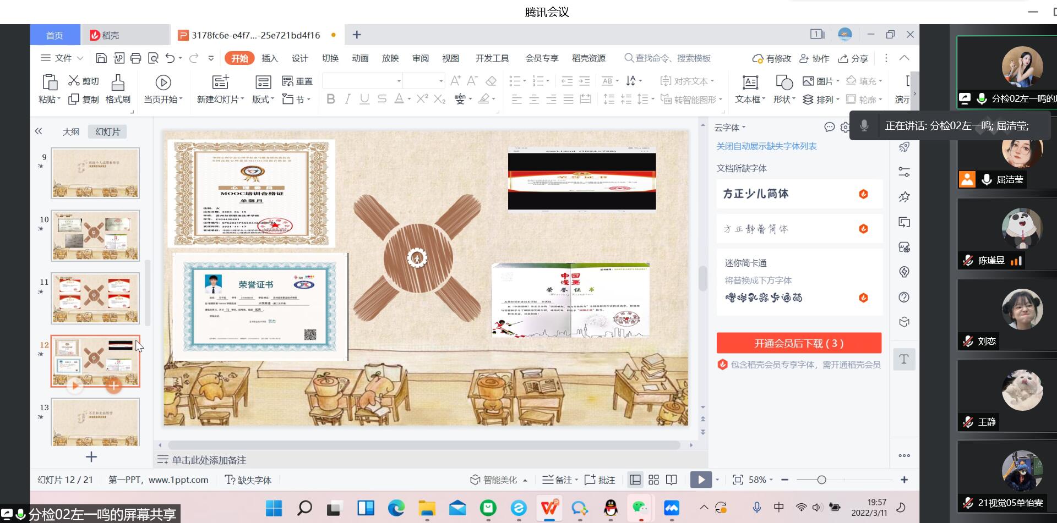Open the font size combo box
This screenshot has height=523, width=1057.
(x=424, y=81)
